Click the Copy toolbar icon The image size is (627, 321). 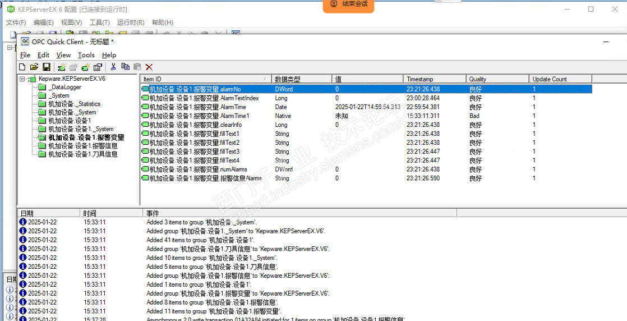[x=126, y=67]
